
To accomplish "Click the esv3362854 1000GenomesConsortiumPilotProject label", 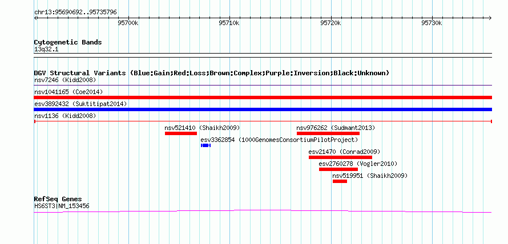I will click(279, 140).
